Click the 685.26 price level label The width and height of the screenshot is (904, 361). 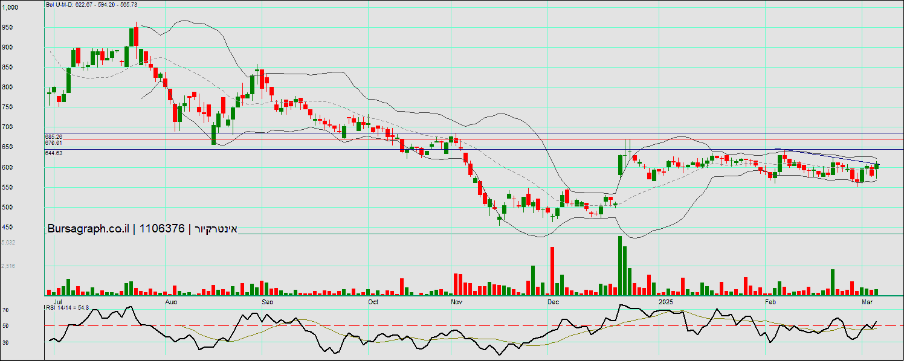tap(54, 136)
